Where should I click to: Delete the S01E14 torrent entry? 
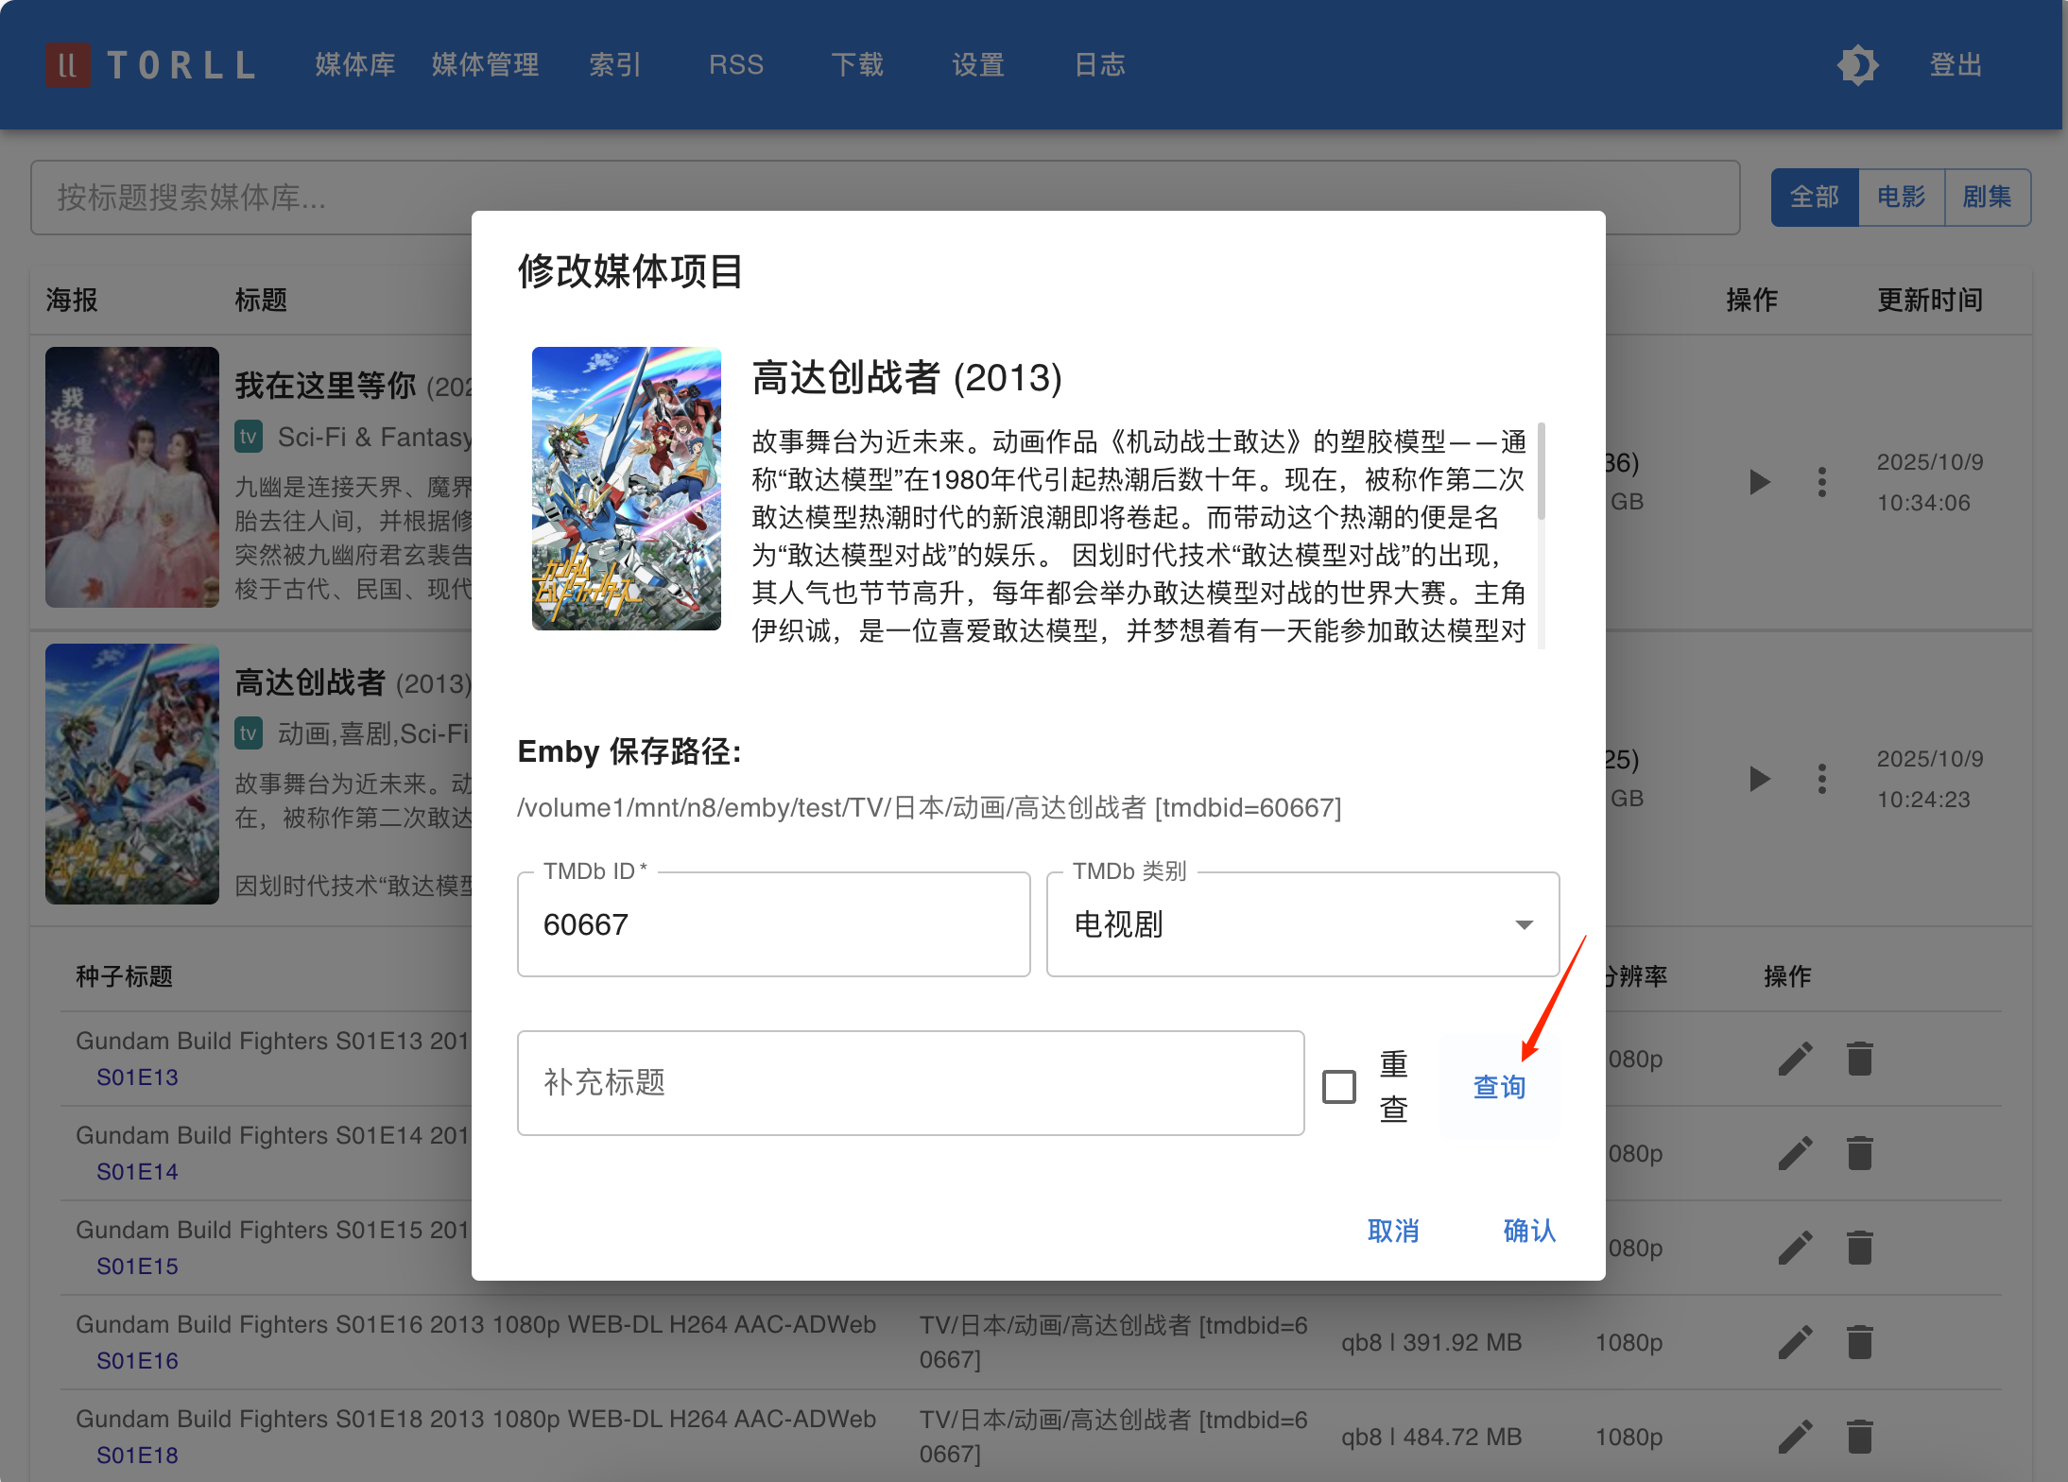pos(1860,1153)
